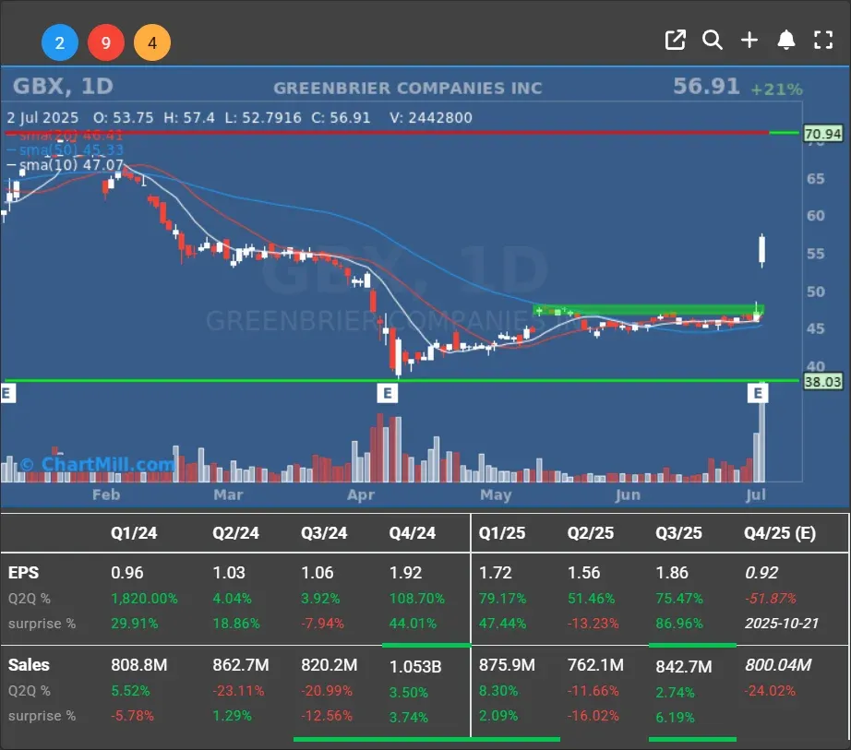The height and width of the screenshot is (750, 851).
Task: Click the 1.053B sales value
Action: tap(415, 666)
